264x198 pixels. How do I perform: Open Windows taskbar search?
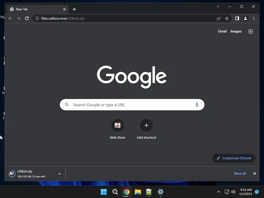point(115,192)
